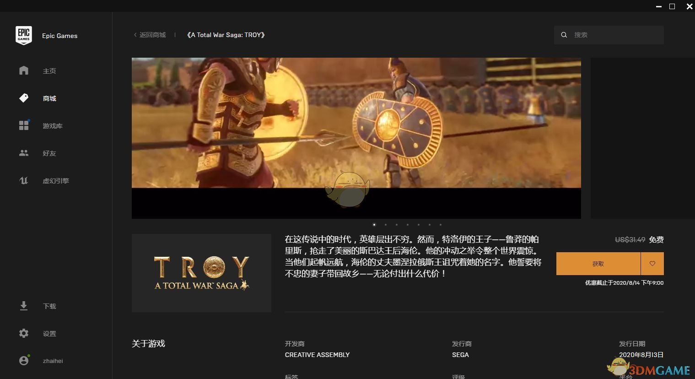Click the search magnifier icon
The height and width of the screenshot is (379, 695).
(x=564, y=35)
